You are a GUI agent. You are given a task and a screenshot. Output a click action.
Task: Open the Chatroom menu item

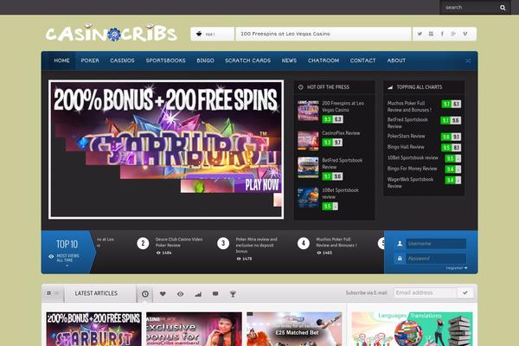click(324, 61)
